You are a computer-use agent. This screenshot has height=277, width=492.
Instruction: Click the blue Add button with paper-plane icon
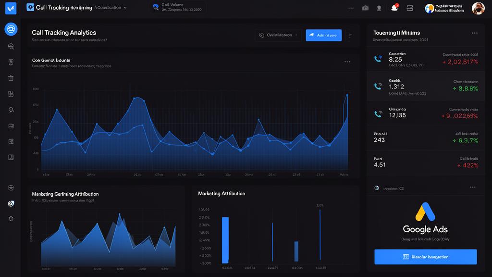[324, 35]
